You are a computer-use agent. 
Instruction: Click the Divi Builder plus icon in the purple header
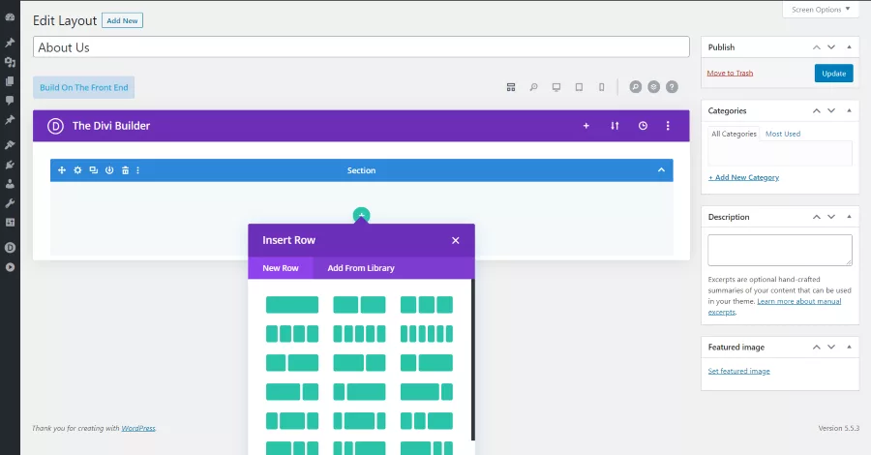[586, 126]
